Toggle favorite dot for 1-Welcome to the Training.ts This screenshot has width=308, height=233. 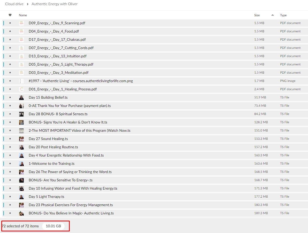pos(10,164)
